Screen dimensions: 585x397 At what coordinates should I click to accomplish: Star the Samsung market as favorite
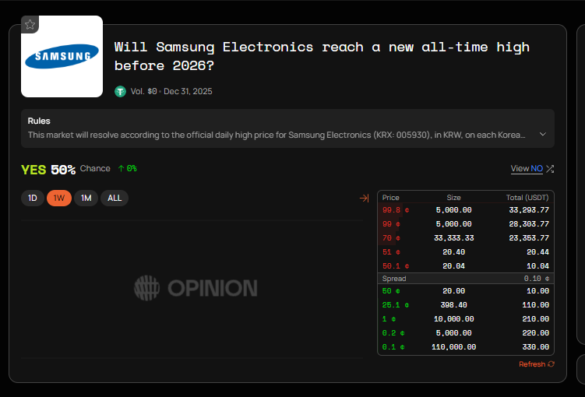tap(30, 25)
